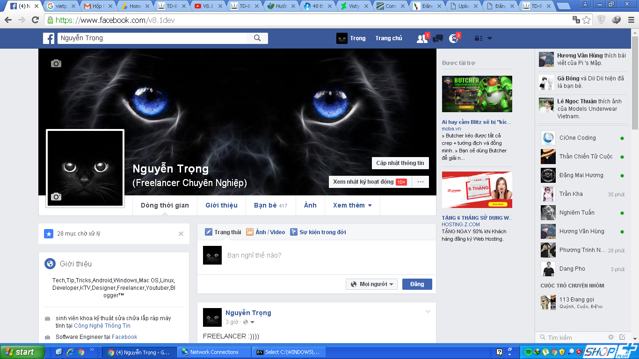The image size is (639, 359).
Task: Open Mọi người audience selector dropdown
Action: coord(372,284)
